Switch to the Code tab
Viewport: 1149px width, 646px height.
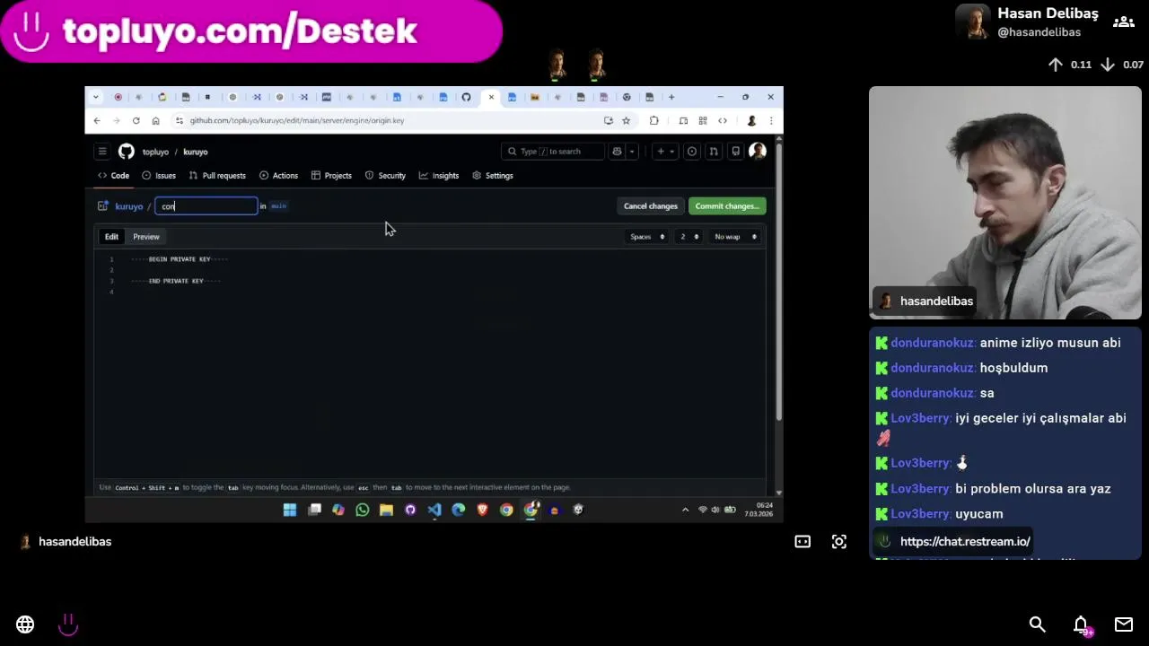(114, 176)
